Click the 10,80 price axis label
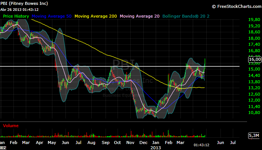262x150 pixels. [x=254, y=112]
